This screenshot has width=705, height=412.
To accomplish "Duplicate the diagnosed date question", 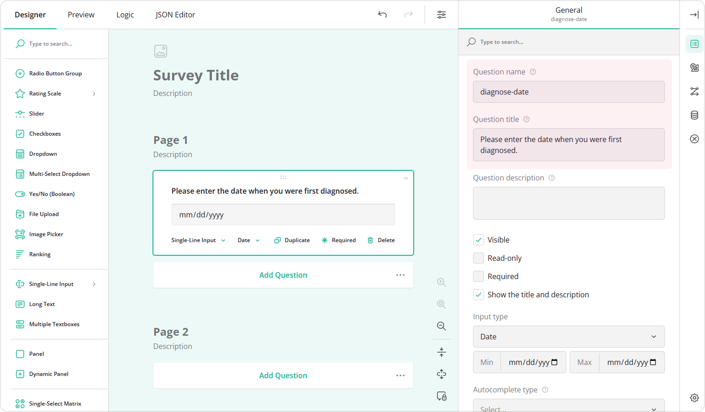I will tap(292, 240).
